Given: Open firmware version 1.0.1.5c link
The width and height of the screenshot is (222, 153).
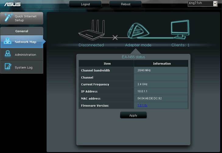Looking at the screenshot, I should coord(142,106).
